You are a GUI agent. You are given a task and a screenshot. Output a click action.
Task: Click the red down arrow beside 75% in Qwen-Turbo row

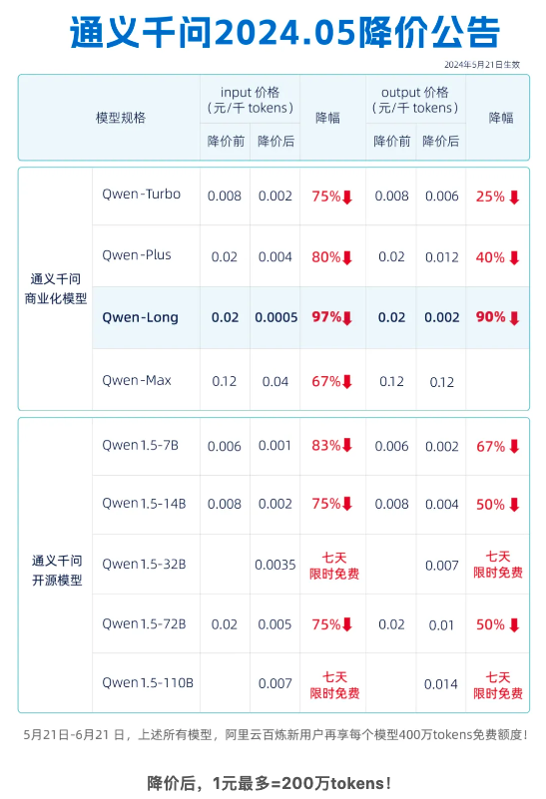347,198
